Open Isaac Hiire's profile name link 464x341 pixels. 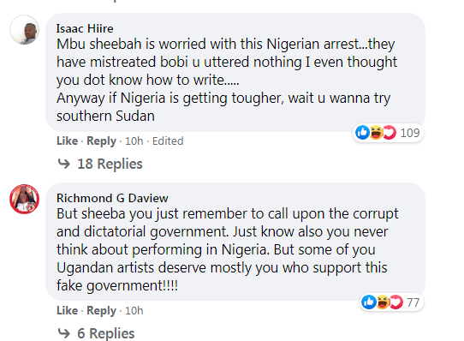pos(85,28)
